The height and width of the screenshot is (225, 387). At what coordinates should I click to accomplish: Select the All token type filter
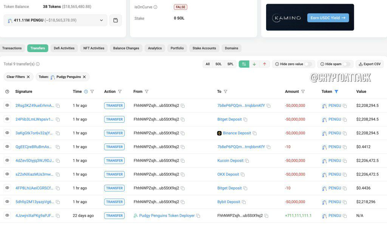207,64
